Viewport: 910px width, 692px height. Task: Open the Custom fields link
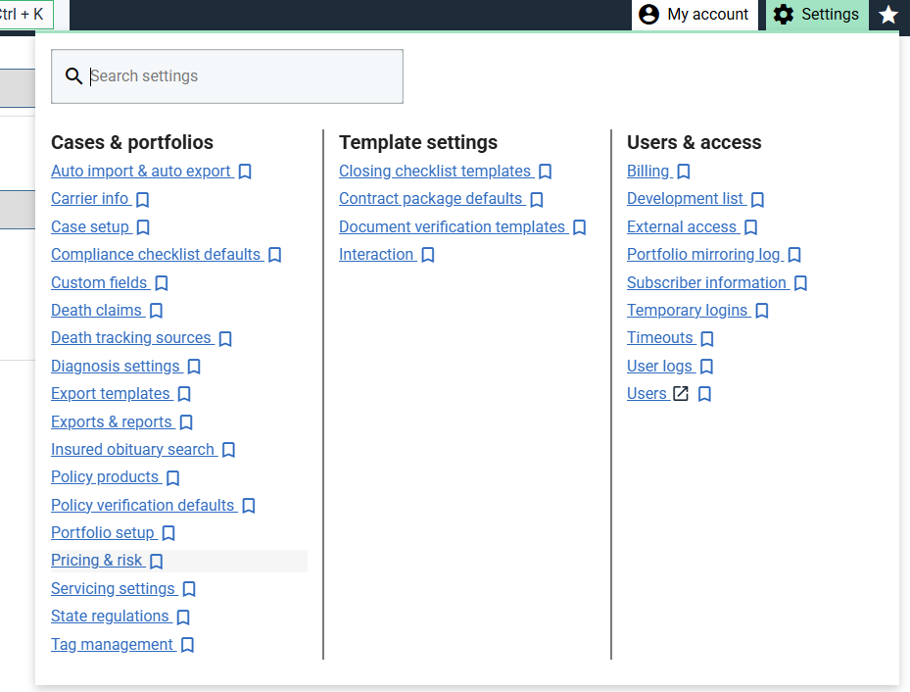click(99, 282)
